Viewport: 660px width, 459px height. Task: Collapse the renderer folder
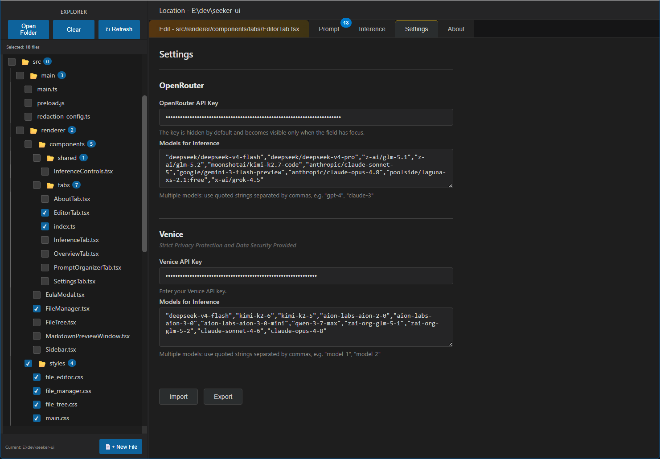click(x=53, y=131)
